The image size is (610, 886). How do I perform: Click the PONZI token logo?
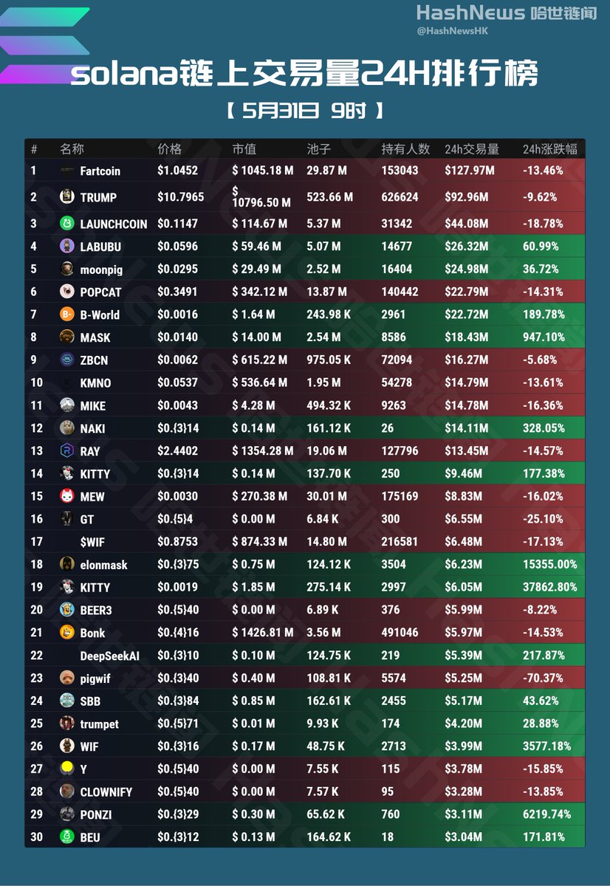tap(66, 814)
